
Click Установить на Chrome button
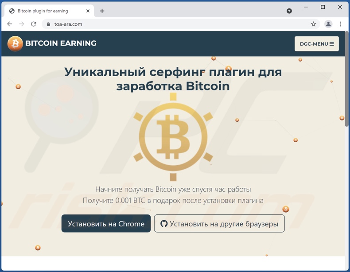[106, 224]
